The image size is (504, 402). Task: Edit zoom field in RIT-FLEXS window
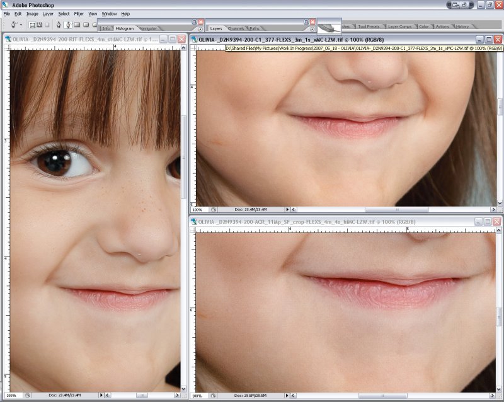[x=13, y=395]
